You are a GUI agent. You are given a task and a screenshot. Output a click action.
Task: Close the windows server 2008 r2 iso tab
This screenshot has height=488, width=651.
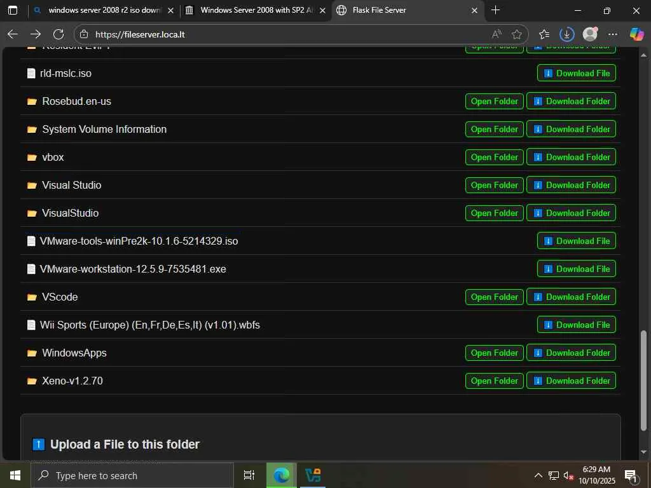coord(170,11)
